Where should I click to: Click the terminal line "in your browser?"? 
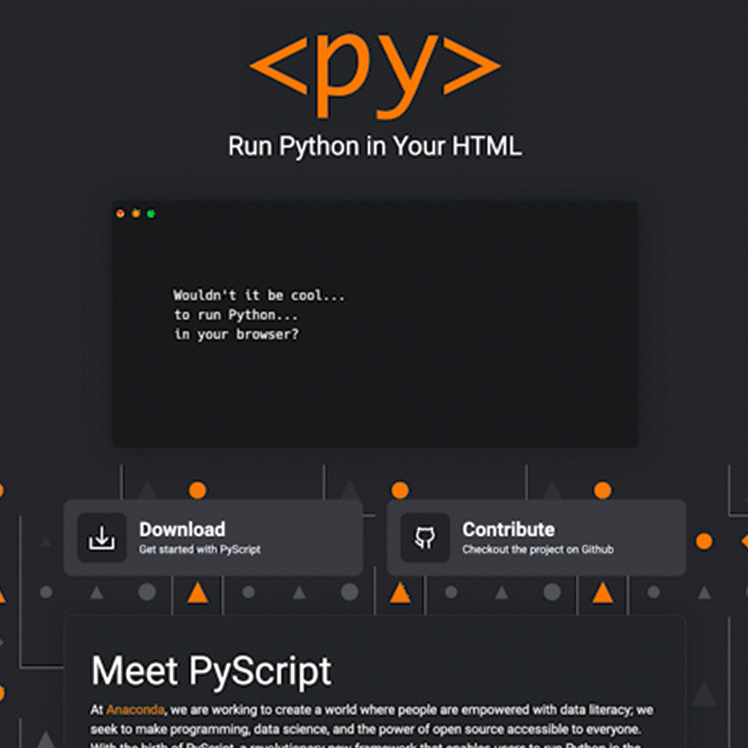click(x=236, y=335)
